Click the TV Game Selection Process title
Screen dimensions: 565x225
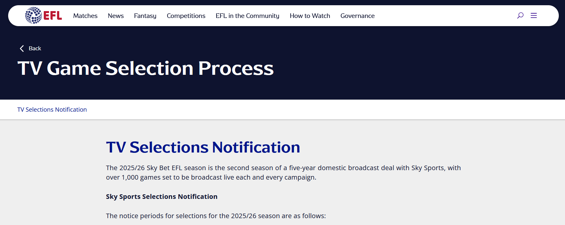pyautogui.click(x=145, y=68)
